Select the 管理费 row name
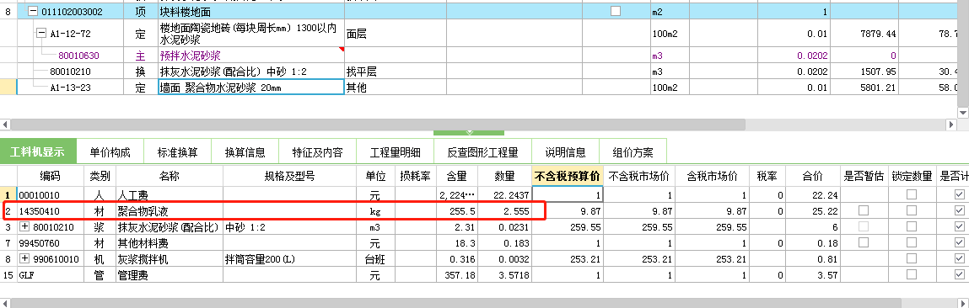Image resolution: width=969 pixels, height=308 pixels. point(133,275)
